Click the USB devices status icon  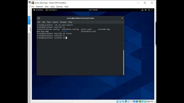129,101
